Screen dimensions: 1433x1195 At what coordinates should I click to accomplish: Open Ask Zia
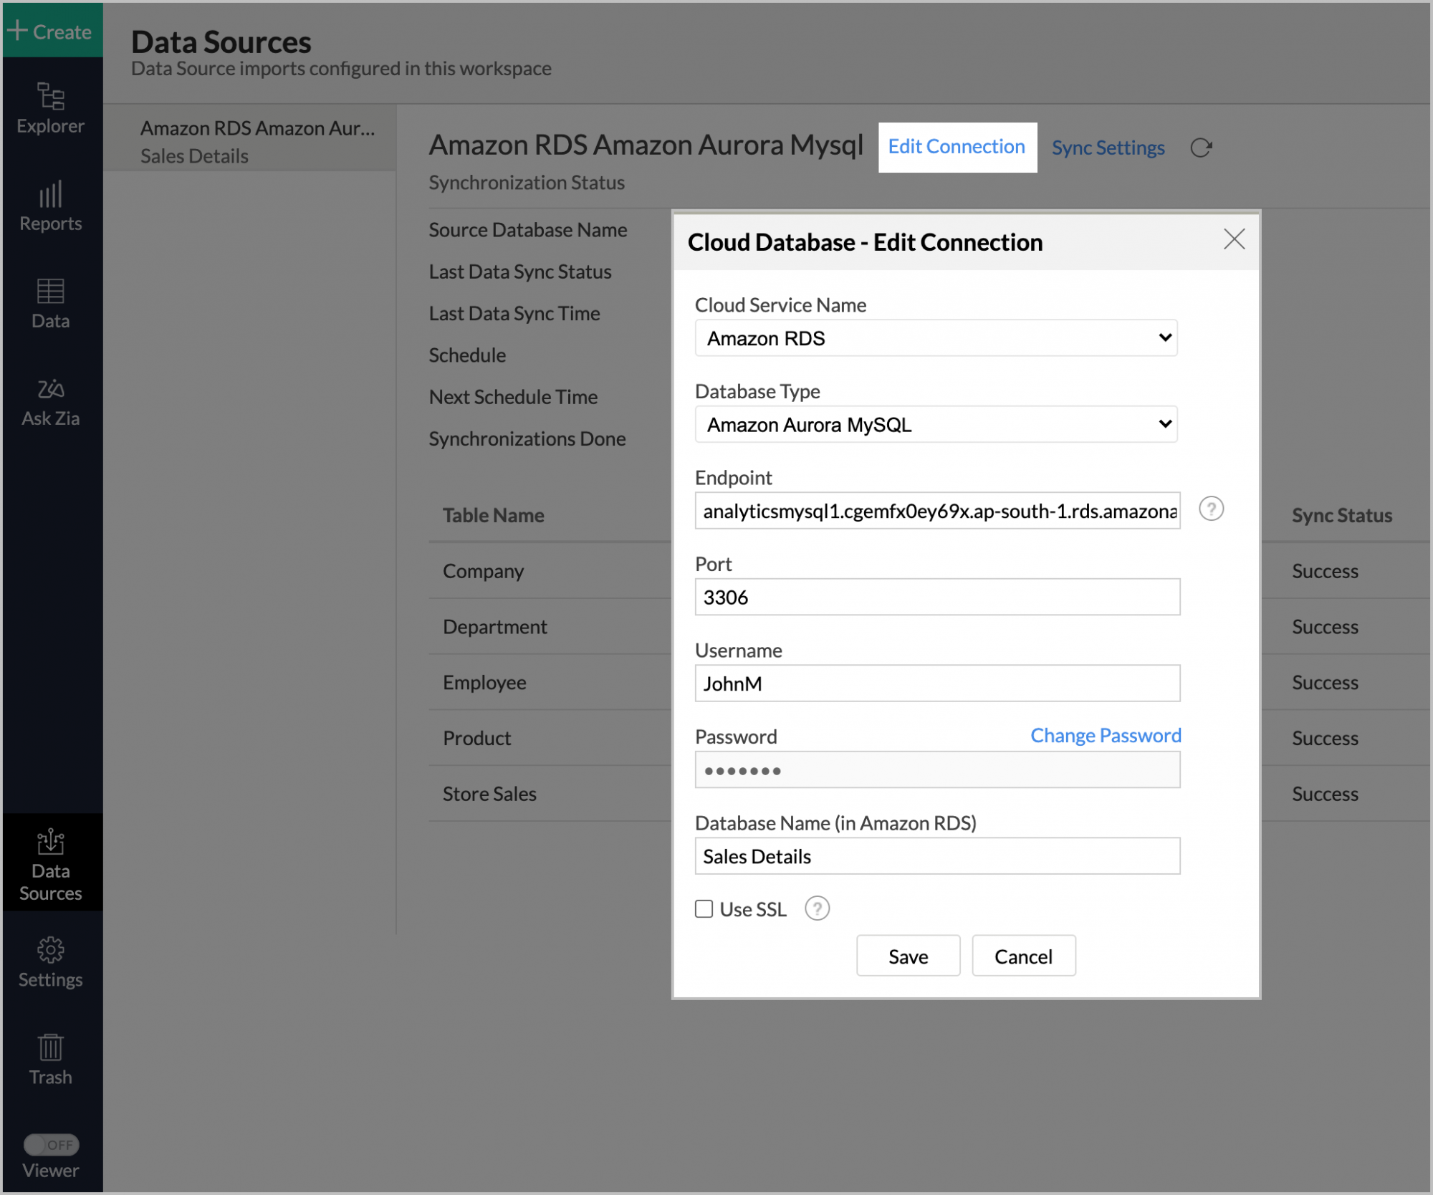(x=50, y=399)
